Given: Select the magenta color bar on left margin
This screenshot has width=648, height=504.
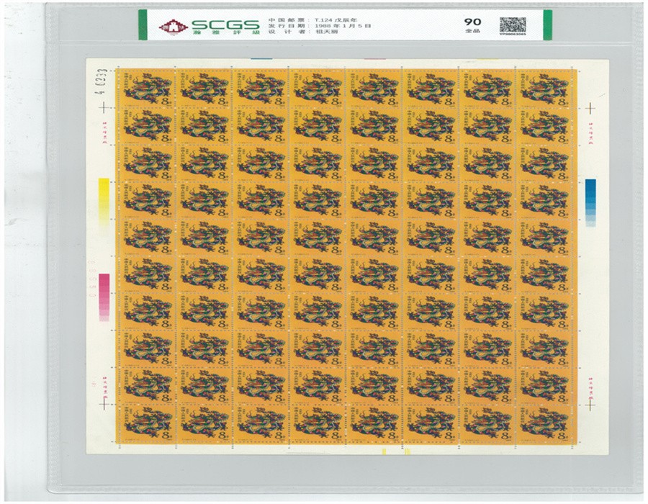Looking at the screenshot, I should (x=104, y=295).
